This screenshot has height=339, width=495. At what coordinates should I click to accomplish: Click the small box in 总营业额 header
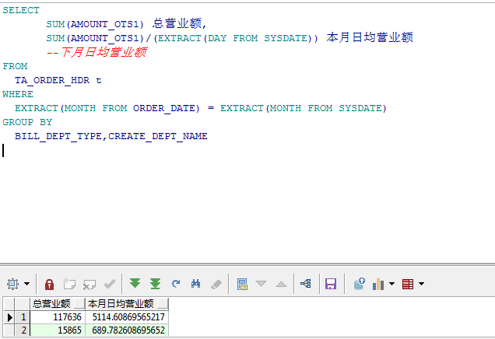pos(79,304)
